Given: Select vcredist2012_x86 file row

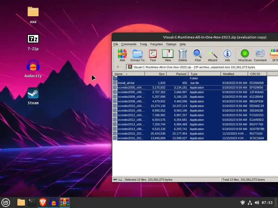Looking at the screenshot, I should click(190, 120).
